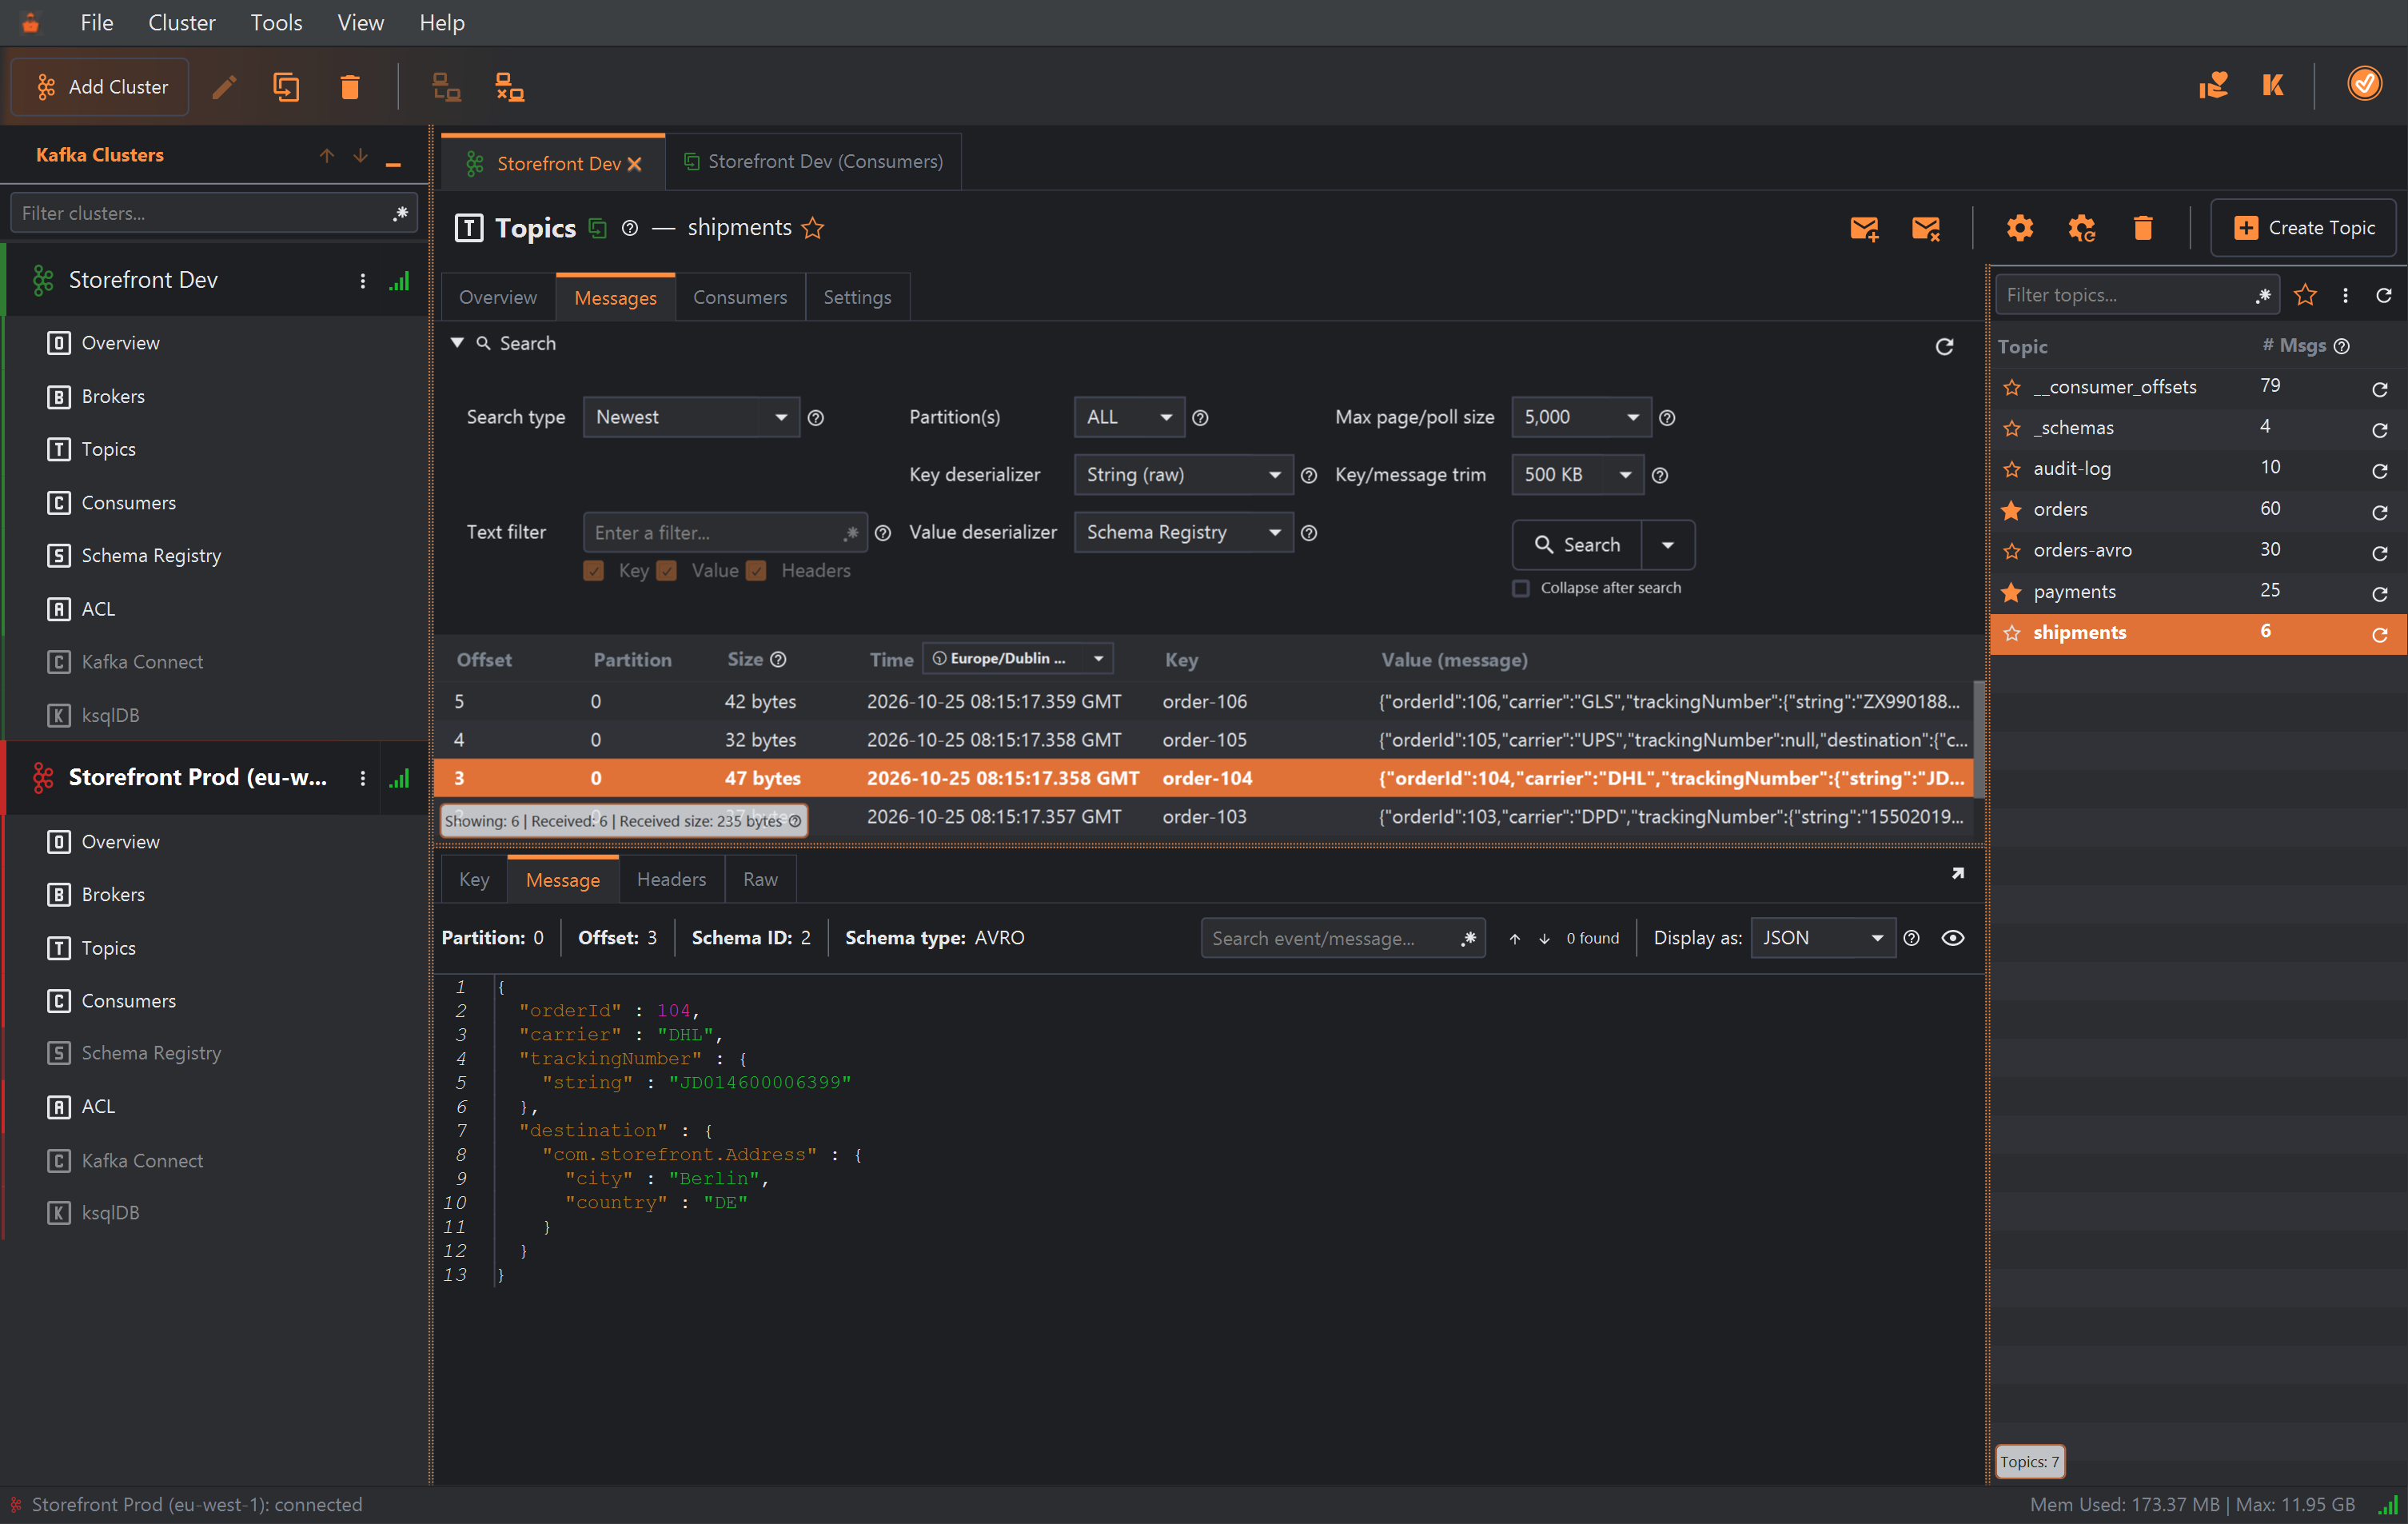The image size is (2408, 1524).
Task: Select the order-105 message row
Action: tap(1204, 739)
